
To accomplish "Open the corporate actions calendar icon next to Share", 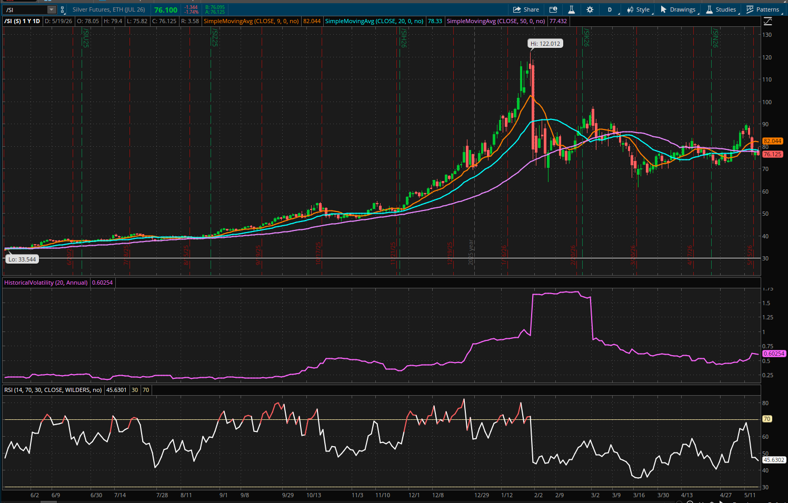I will click(553, 9).
